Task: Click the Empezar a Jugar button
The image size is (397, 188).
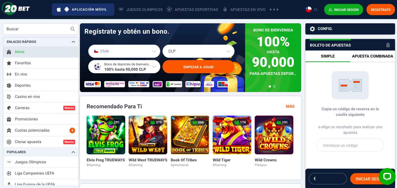Action: [198, 67]
